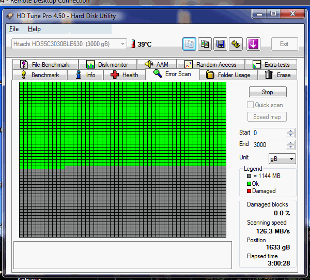Maximize the HD Tune Pro window
The height and width of the screenshot is (280, 310).
pos(273,14)
